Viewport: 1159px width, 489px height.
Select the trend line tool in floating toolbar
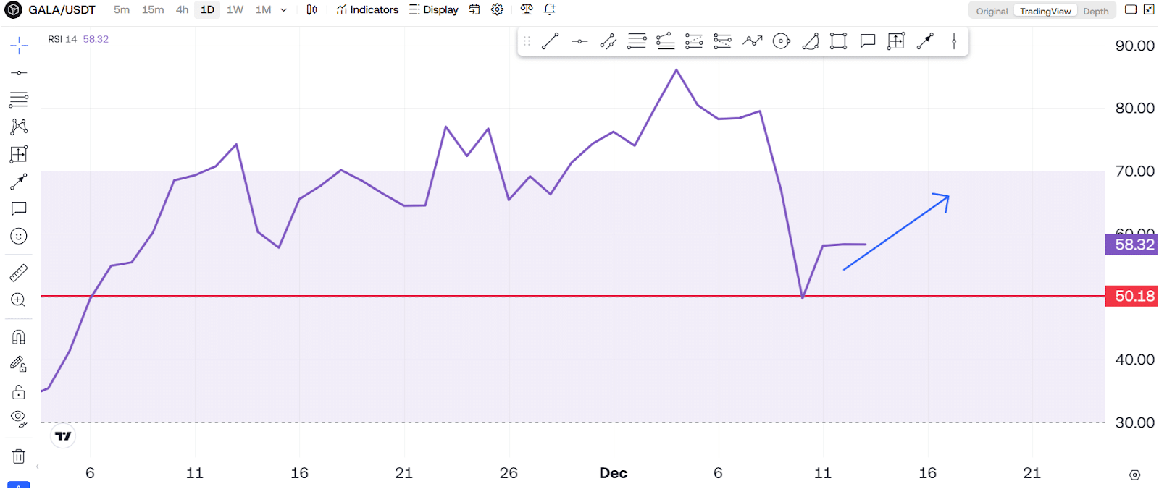(x=550, y=41)
